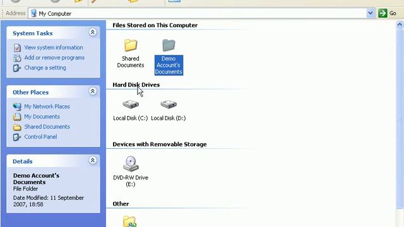Click the Go button label
404x227 pixels.
[393, 13]
